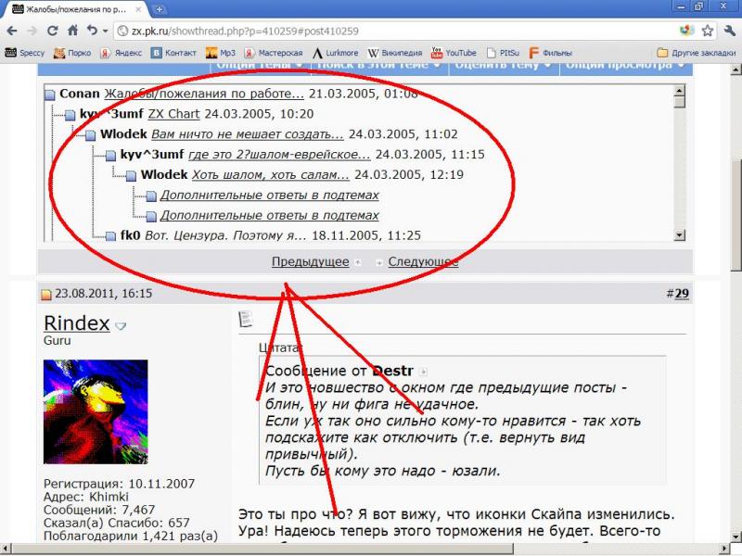
Task: Click the browser Back arrow
Action: point(11,31)
